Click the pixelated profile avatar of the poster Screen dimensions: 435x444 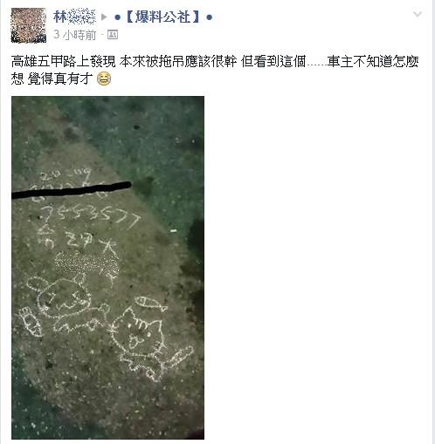[x=29, y=25]
